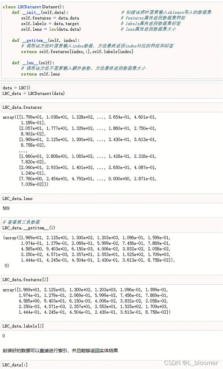This screenshot has width=223, height=369.
Task: Click the 'LBC_data = LBCDataset(data)' line
Action: tap(33, 94)
